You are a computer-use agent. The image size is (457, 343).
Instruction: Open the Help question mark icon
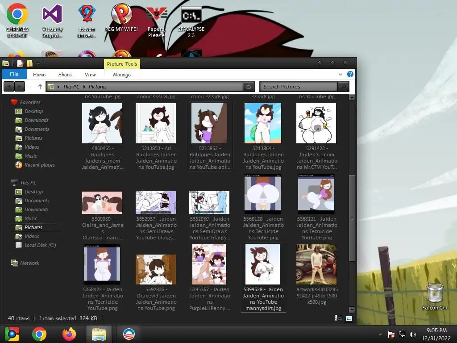click(350, 74)
